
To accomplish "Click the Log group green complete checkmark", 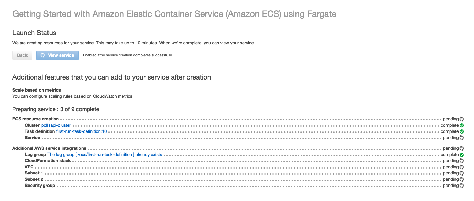I will tap(462, 155).
